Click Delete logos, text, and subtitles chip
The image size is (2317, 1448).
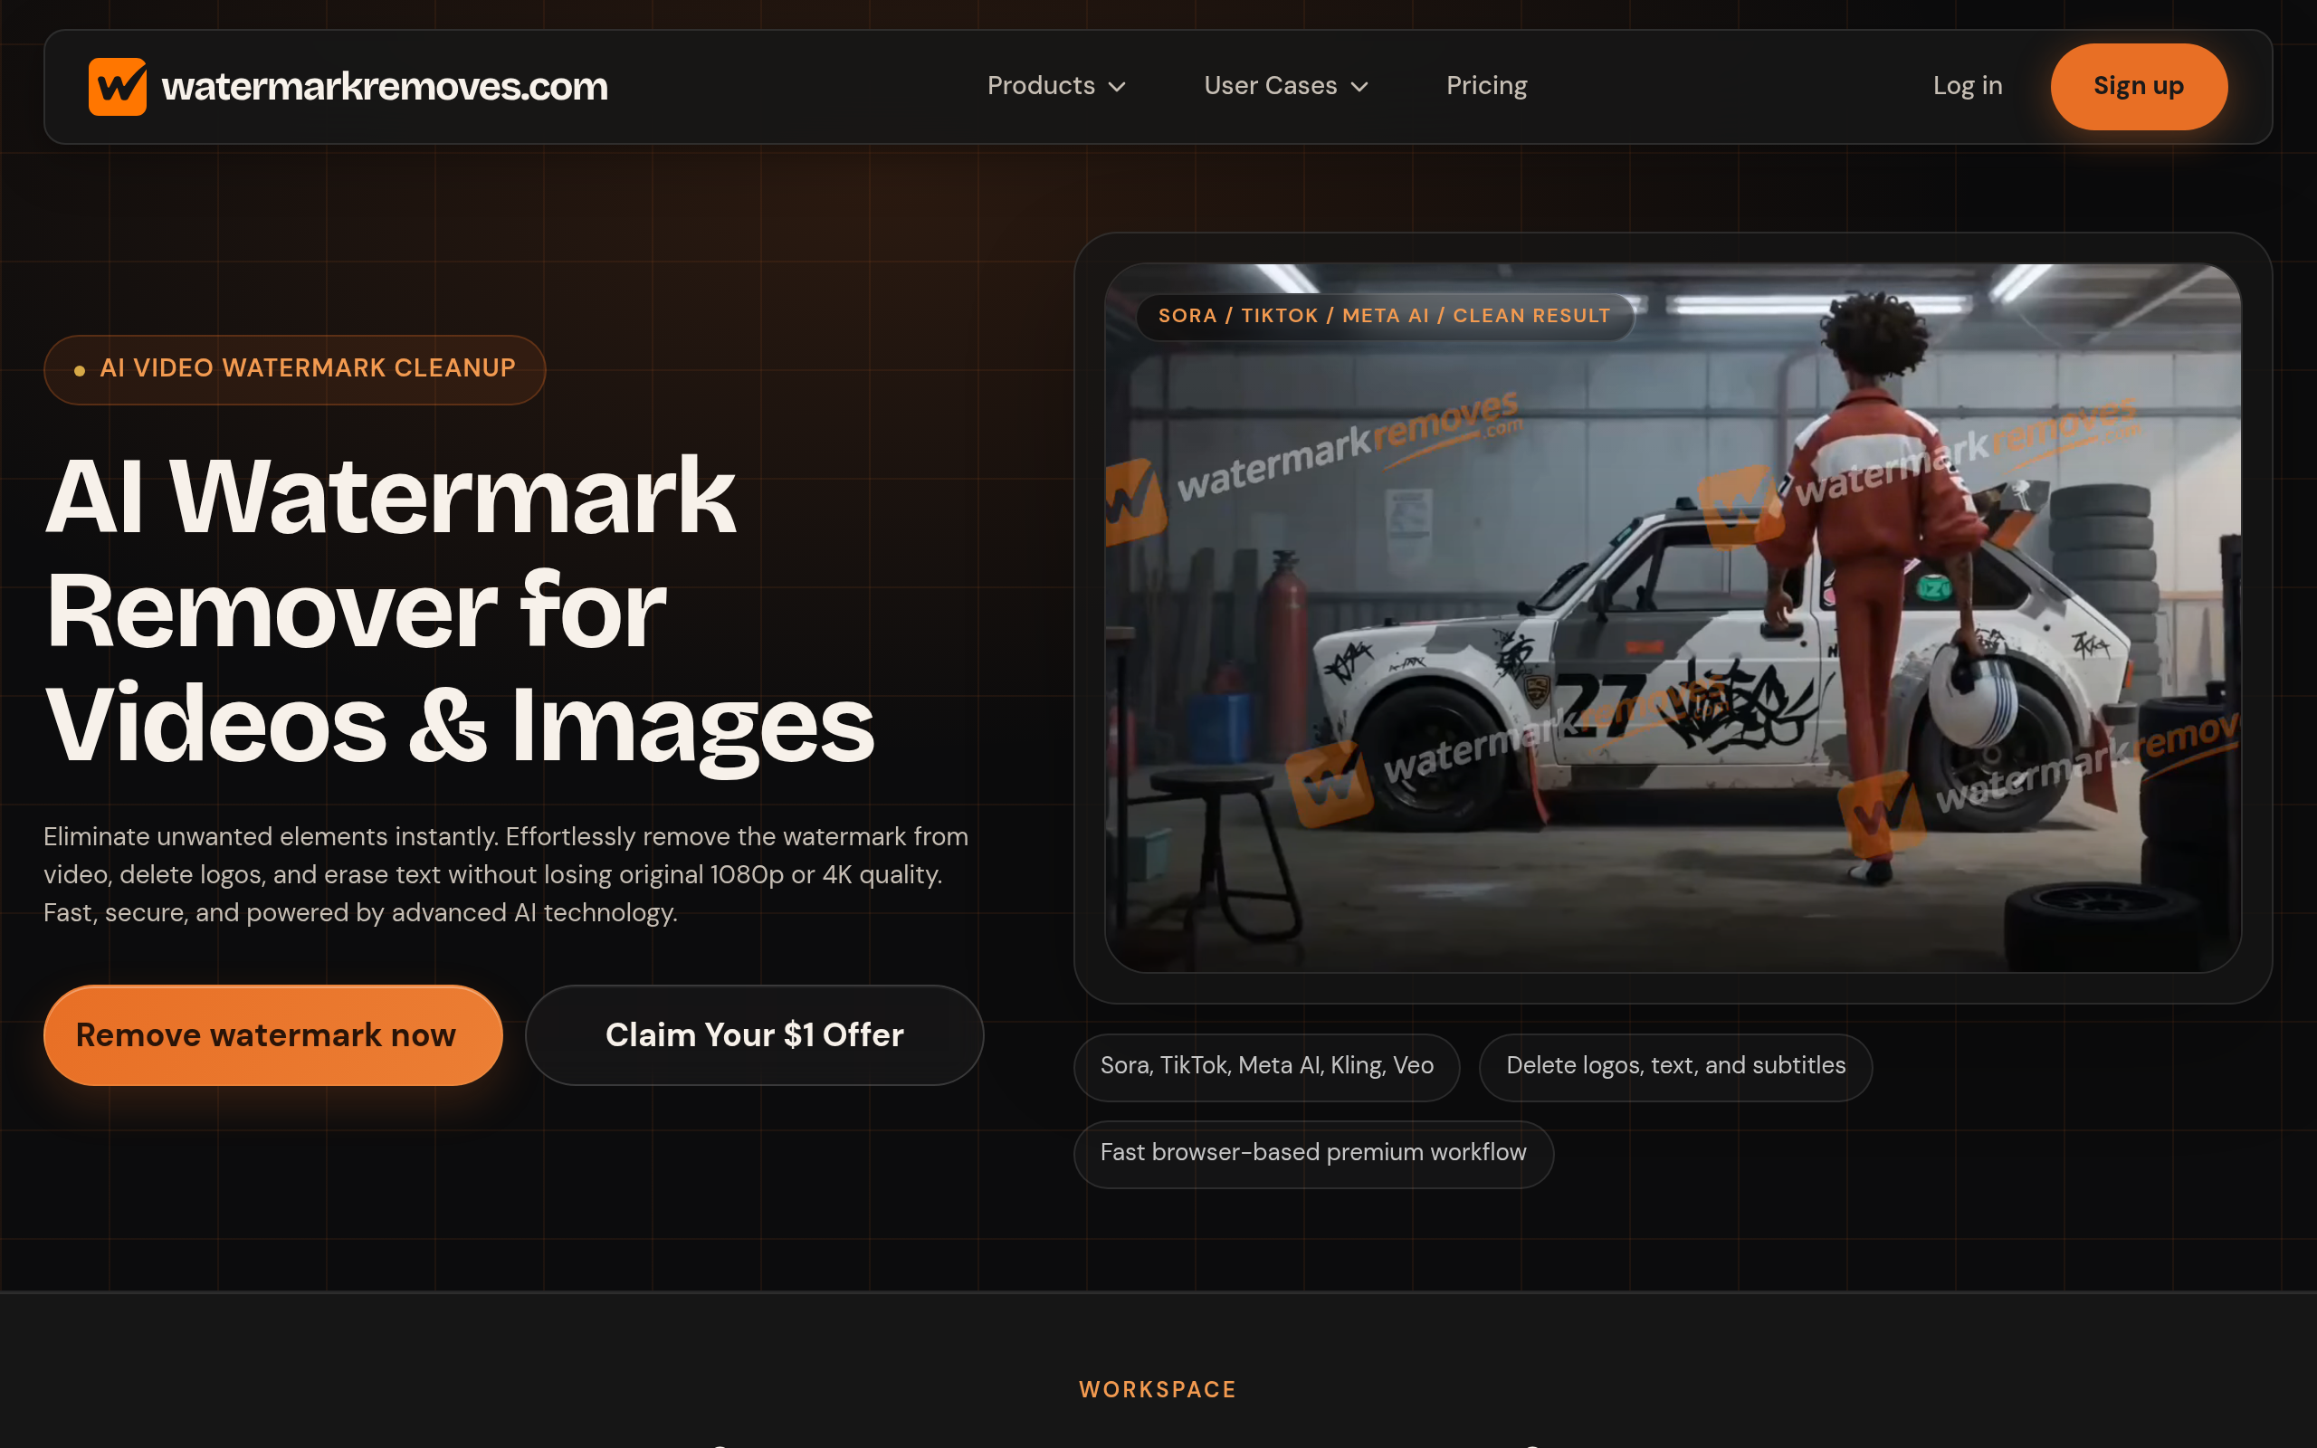1674,1066
